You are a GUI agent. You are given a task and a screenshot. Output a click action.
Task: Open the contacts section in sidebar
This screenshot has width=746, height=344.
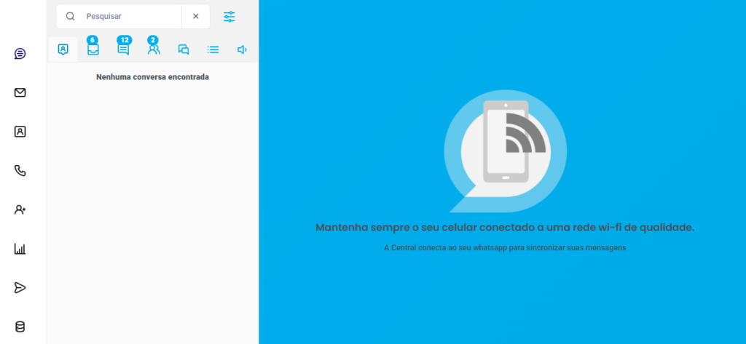(20, 132)
